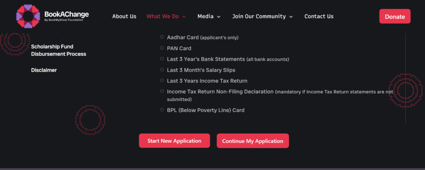Screen dimensions: 425x170
Task: Start New Application
Action: point(174,141)
